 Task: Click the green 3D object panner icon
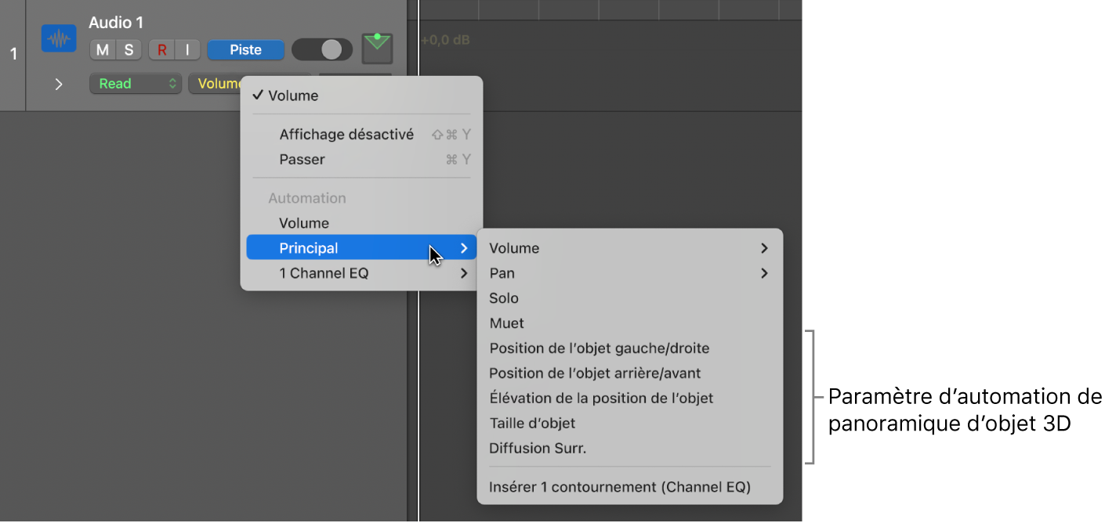[377, 48]
